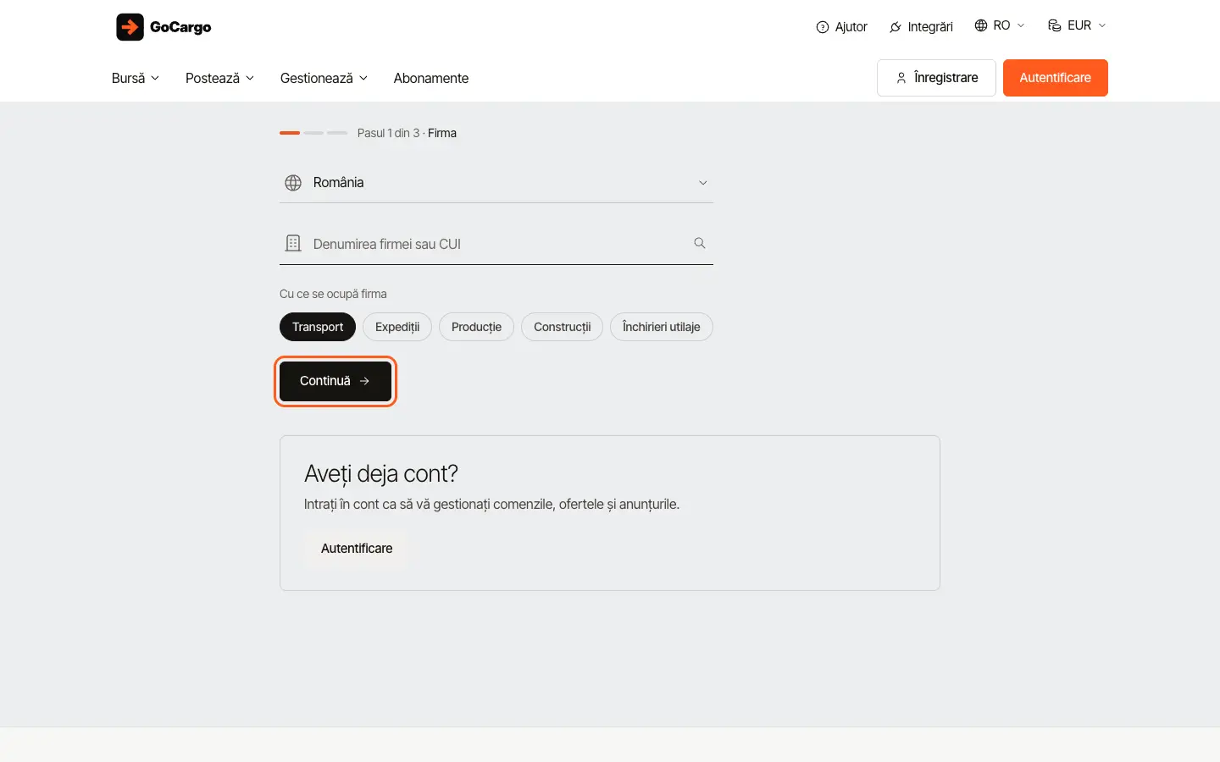This screenshot has width=1220, height=762.
Task: Open the Gestionează dropdown menu
Action: point(324,78)
